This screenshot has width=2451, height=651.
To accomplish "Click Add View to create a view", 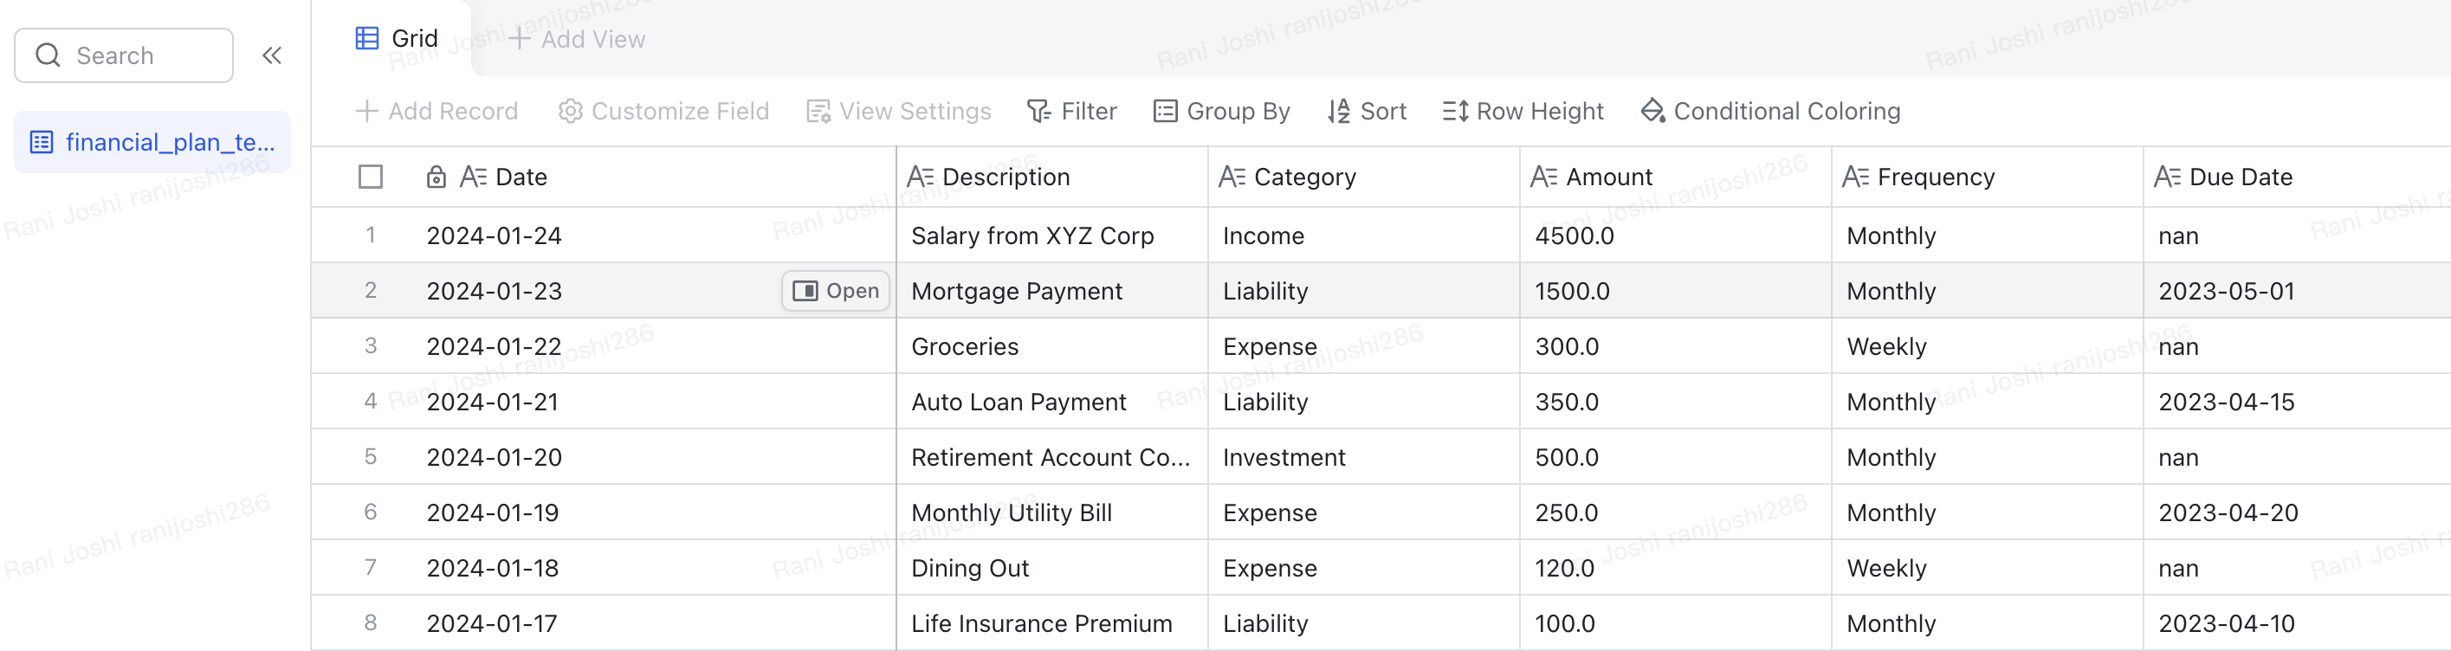I will pos(578,39).
